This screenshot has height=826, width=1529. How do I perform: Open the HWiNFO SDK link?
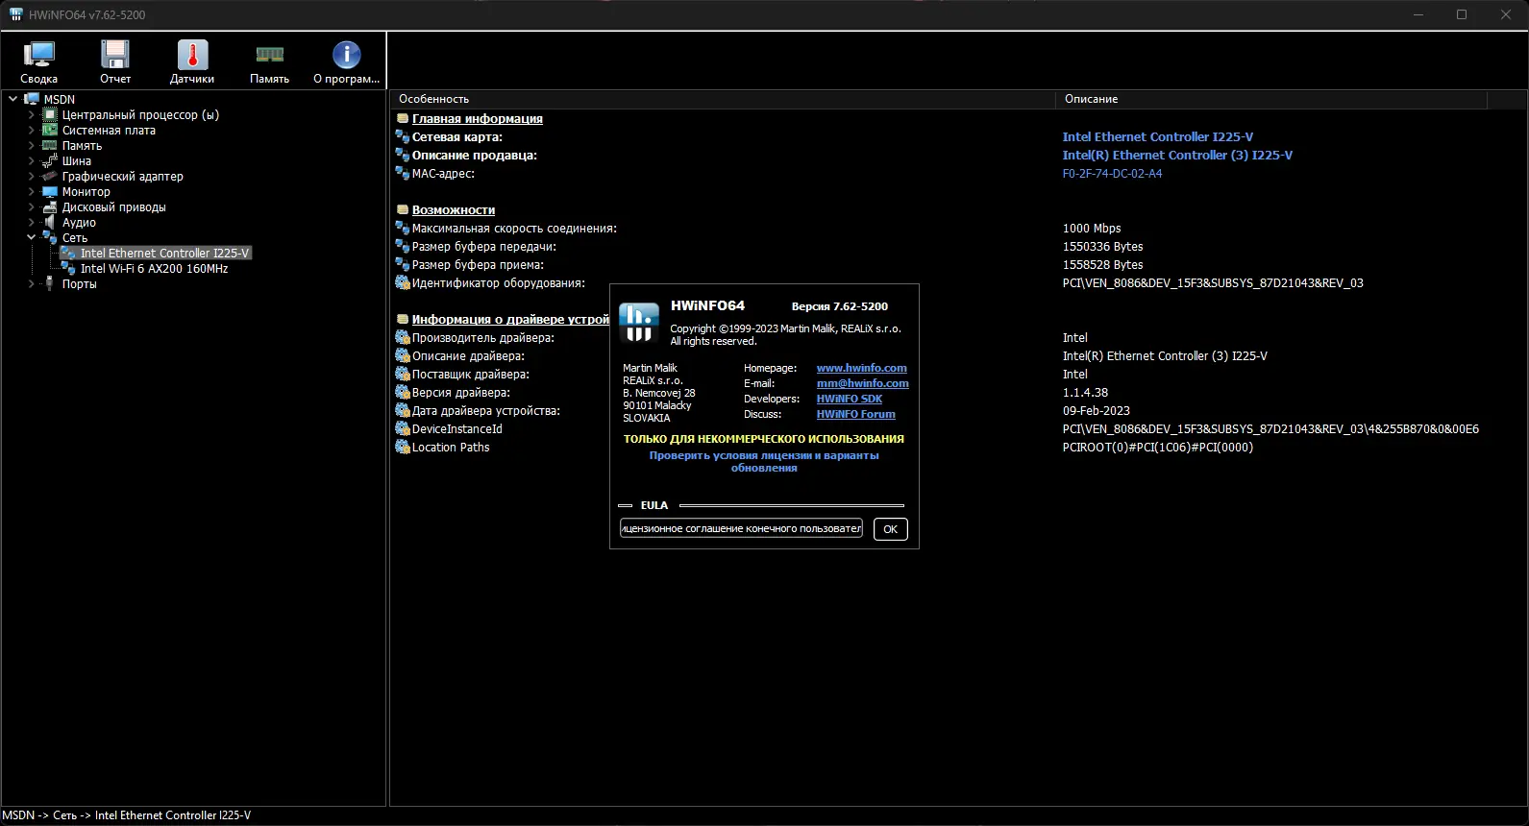pyautogui.click(x=850, y=399)
